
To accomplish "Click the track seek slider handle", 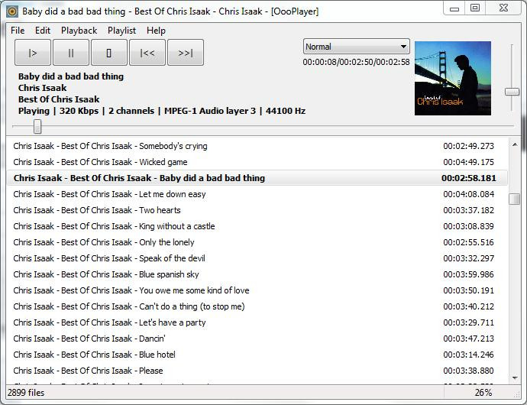I will [x=37, y=127].
